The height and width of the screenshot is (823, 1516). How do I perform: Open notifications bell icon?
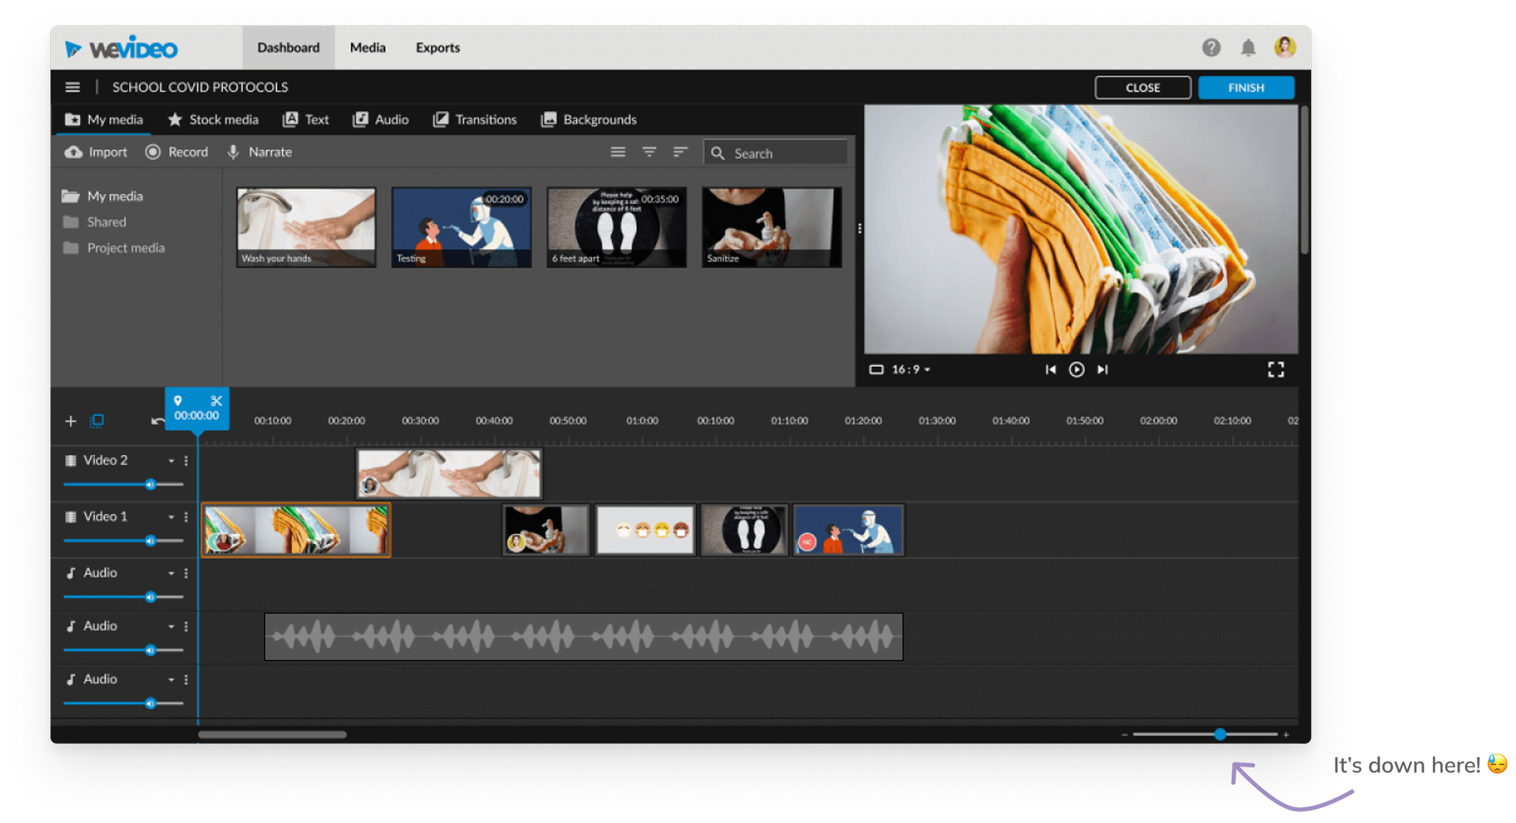click(x=1248, y=47)
